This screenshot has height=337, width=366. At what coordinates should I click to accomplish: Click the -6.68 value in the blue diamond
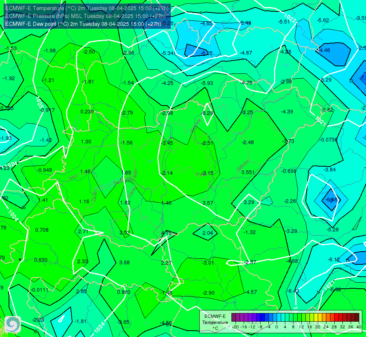tap(331, 200)
